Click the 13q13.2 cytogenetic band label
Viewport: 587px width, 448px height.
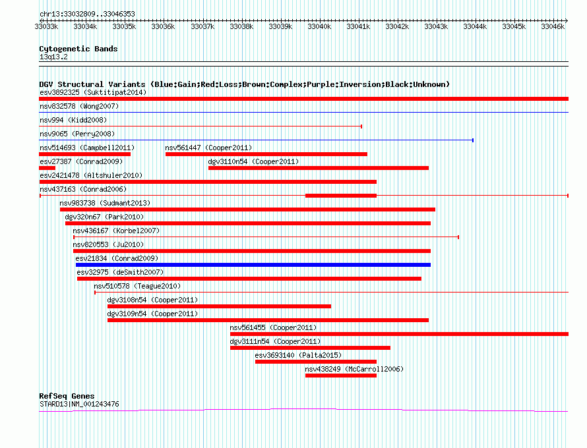(53, 57)
